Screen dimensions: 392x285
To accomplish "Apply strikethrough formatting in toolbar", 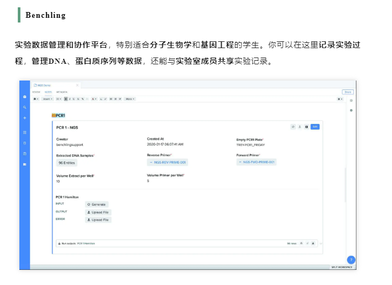I will pyautogui.click(x=79, y=99).
